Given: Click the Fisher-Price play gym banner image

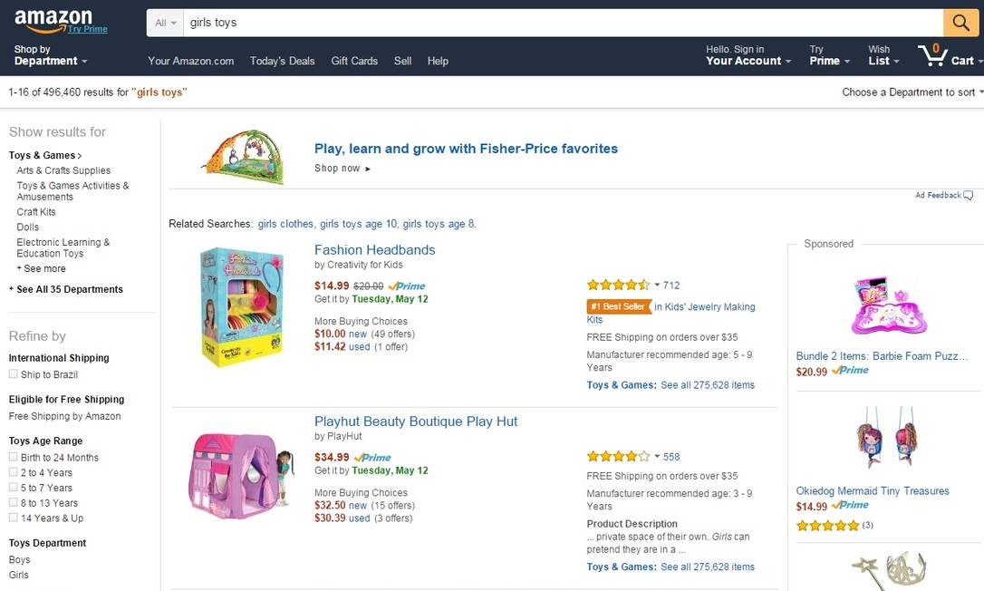Looking at the screenshot, I should click(243, 157).
